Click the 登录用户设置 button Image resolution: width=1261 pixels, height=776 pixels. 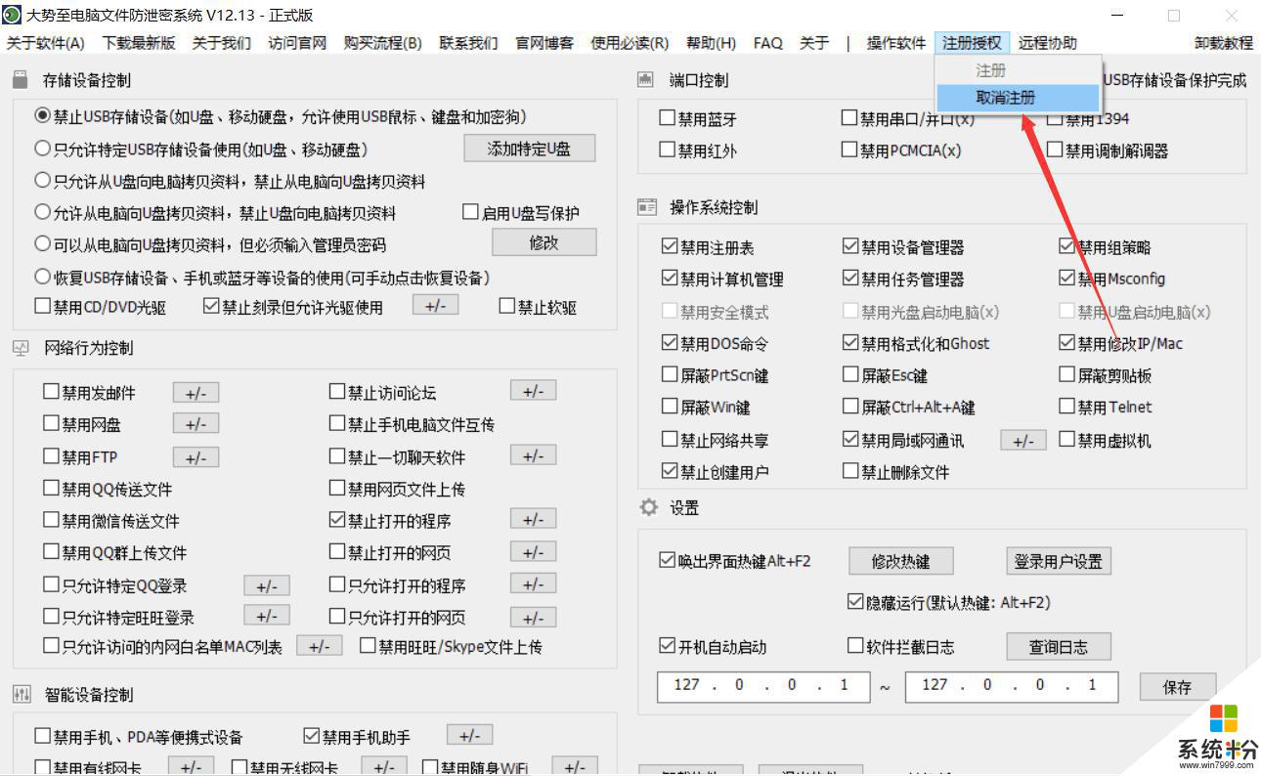pyautogui.click(x=1059, y=561)
